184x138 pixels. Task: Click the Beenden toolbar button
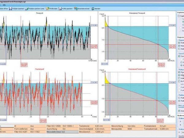click(96, 9)
